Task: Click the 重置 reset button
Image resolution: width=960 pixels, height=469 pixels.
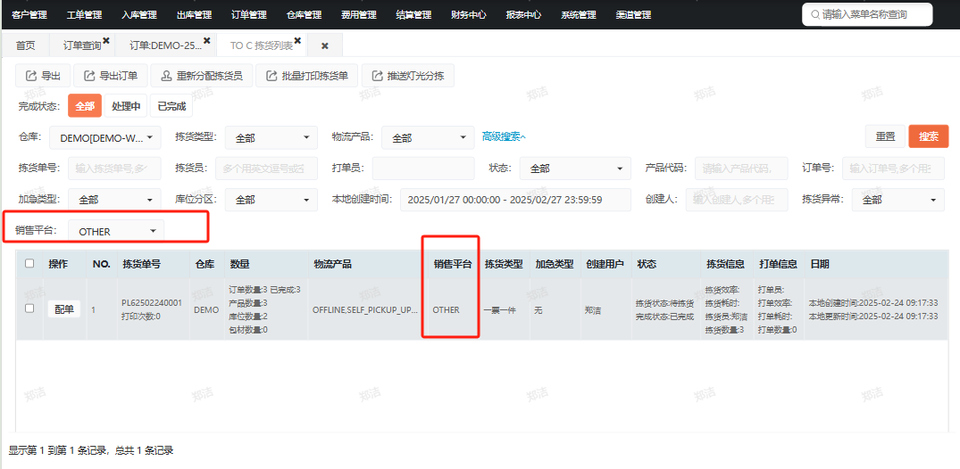Action: (885, 136)
